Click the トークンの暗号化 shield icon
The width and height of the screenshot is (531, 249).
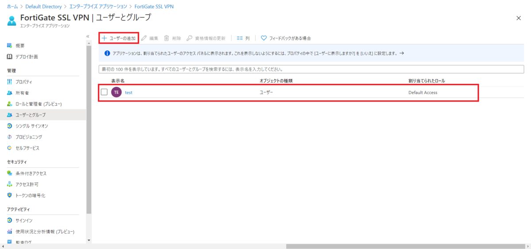point(10,195)
